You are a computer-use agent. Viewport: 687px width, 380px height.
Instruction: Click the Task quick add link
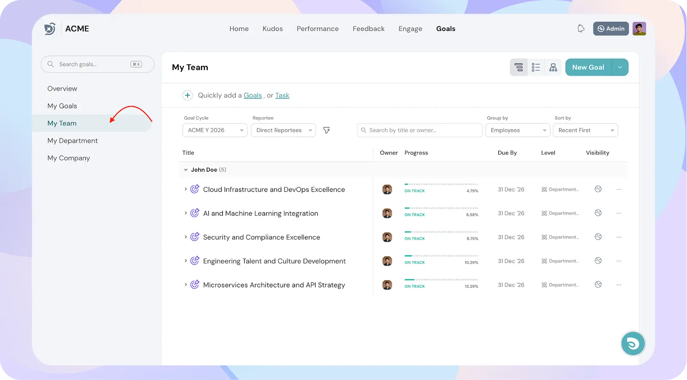[282, 95]
